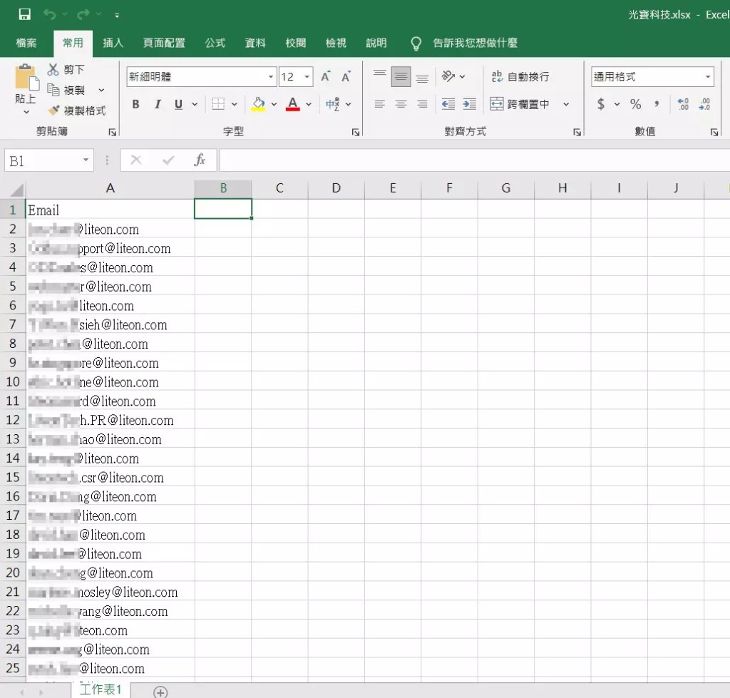Click the Increase Indent icon
Image resolution: width=730 pixels, height=698 pixels.
click(469, 104)
